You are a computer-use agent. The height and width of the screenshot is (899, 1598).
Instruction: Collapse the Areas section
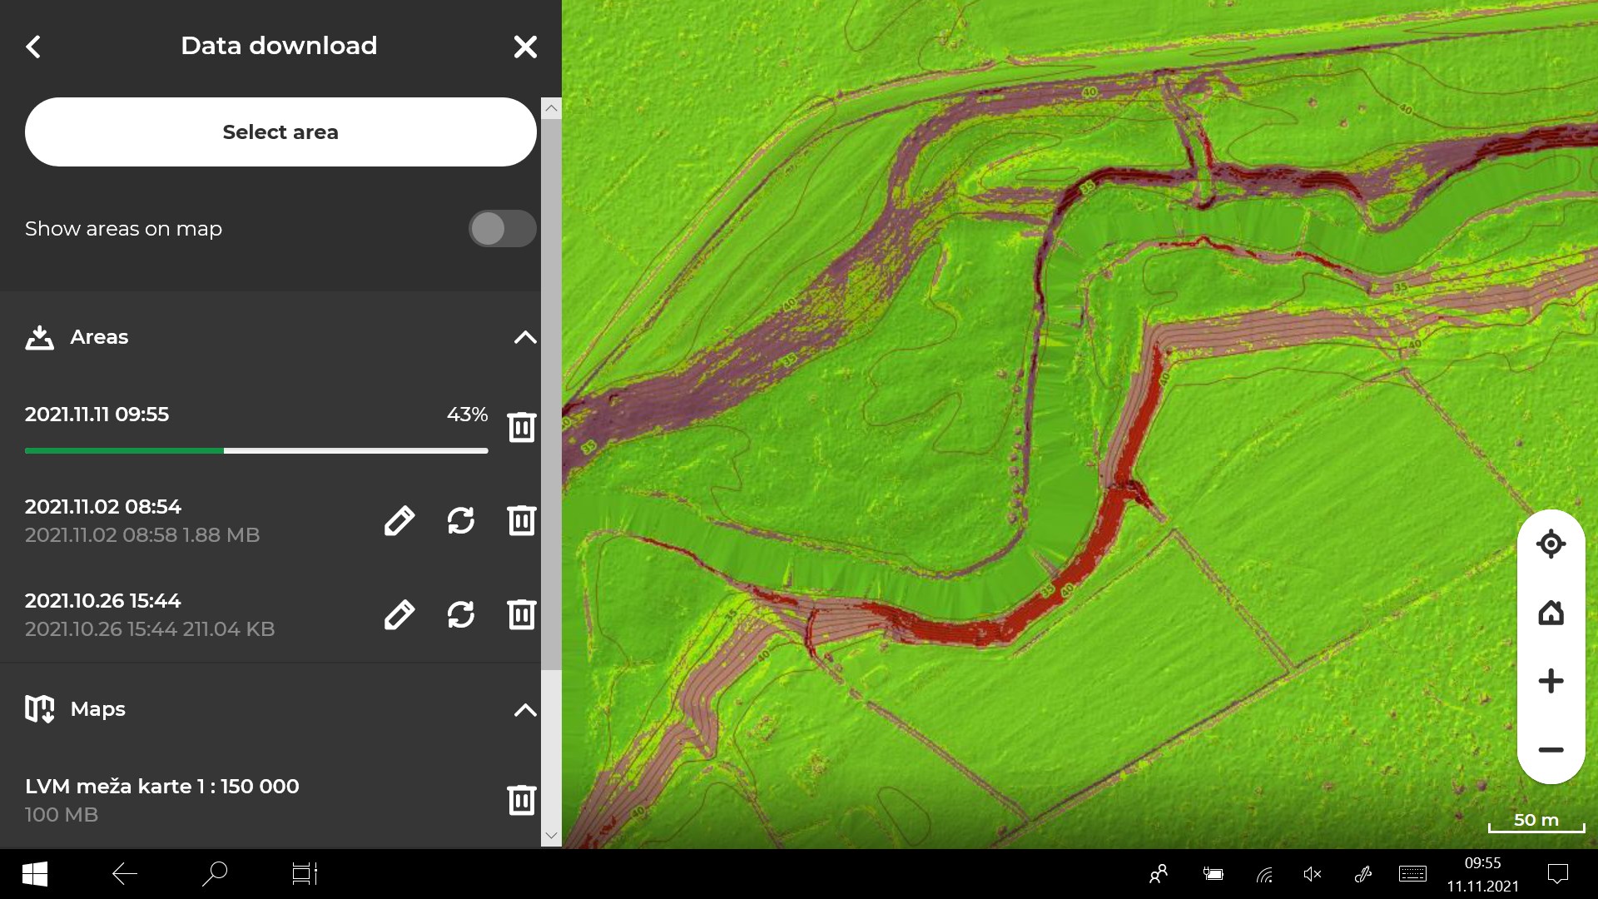(525, 337)
